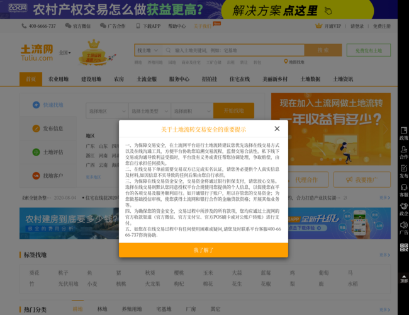409x315 pixels.
Task: Click the orange 搜索 button
Action: click(323, 50)
